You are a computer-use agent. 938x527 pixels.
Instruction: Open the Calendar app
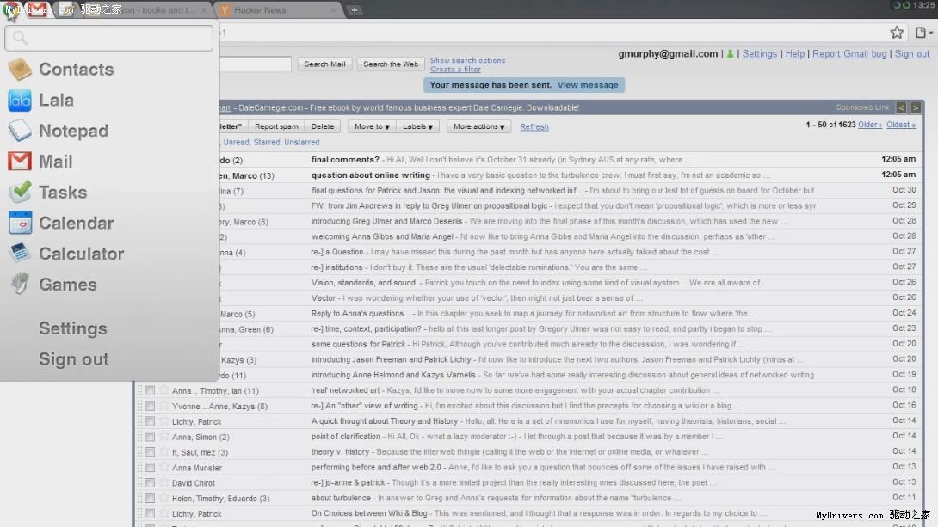60,223
